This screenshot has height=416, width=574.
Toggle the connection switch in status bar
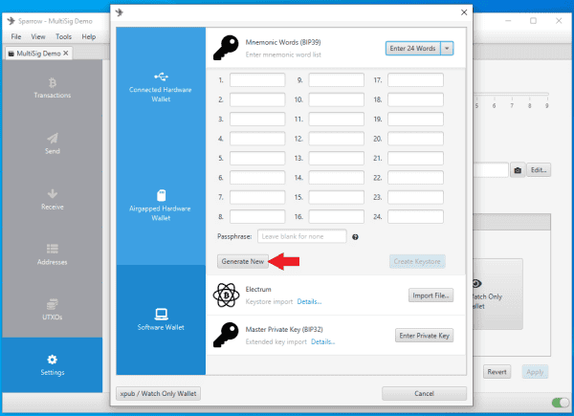click(561, 403)
